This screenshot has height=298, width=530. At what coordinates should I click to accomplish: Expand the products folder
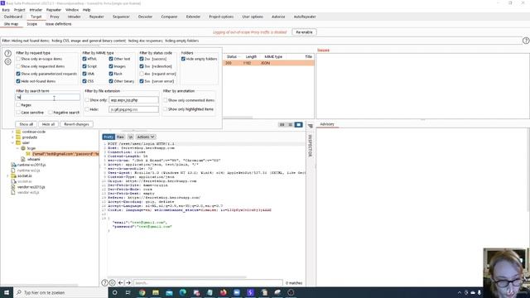pyautogui.click(x=13, y=137)
